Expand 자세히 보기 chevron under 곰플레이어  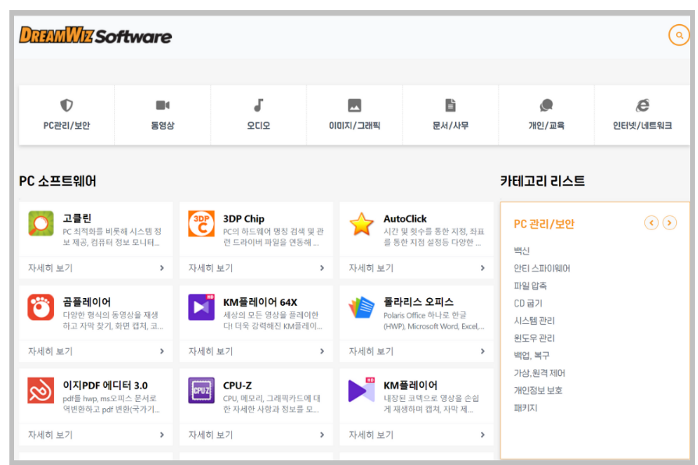pyautogui.click(x=162, y=351)
